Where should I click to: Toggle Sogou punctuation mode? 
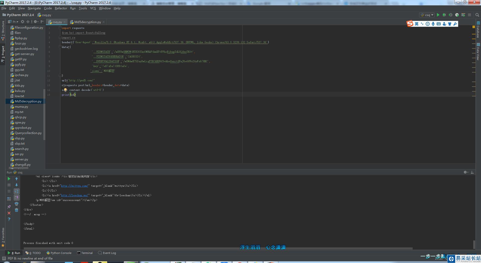422,24
